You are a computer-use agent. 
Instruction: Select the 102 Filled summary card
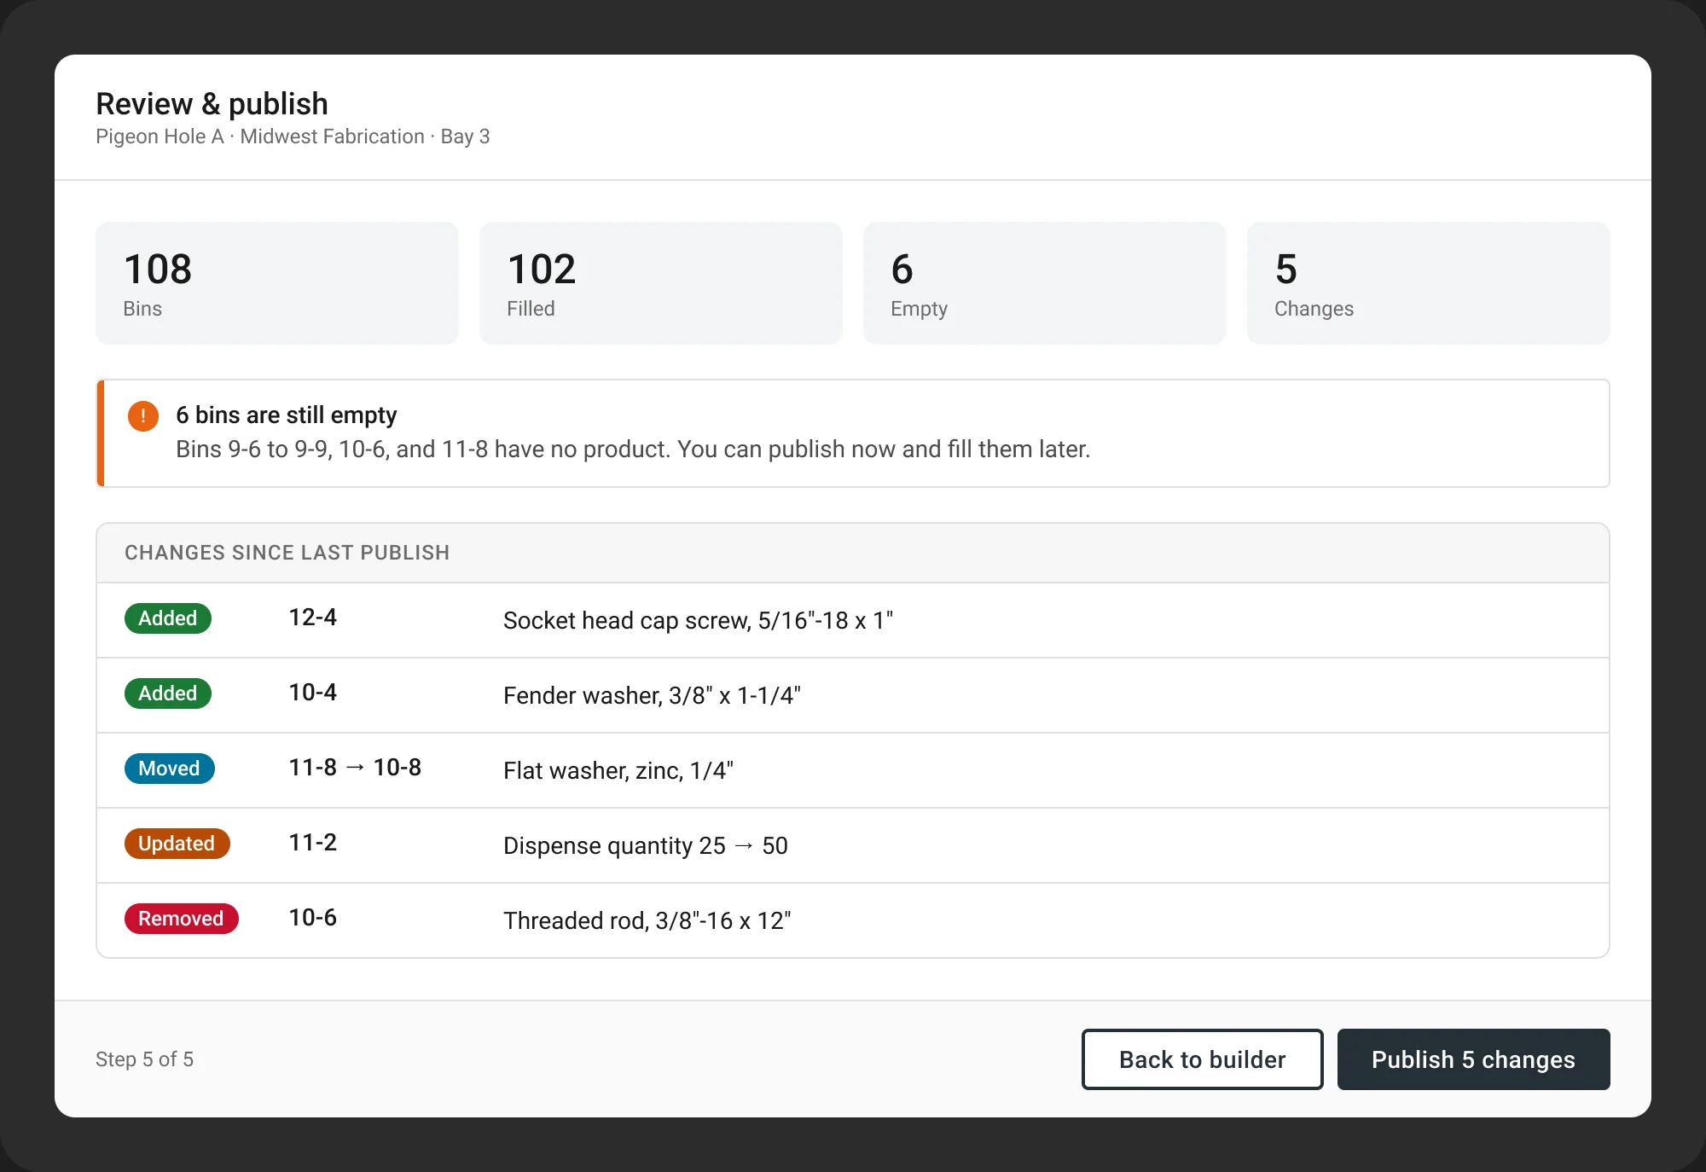[661, 283]
